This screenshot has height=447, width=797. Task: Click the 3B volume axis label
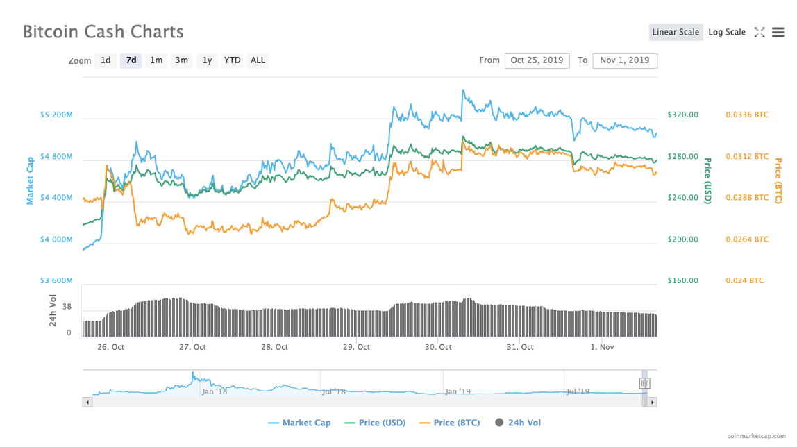67,307
